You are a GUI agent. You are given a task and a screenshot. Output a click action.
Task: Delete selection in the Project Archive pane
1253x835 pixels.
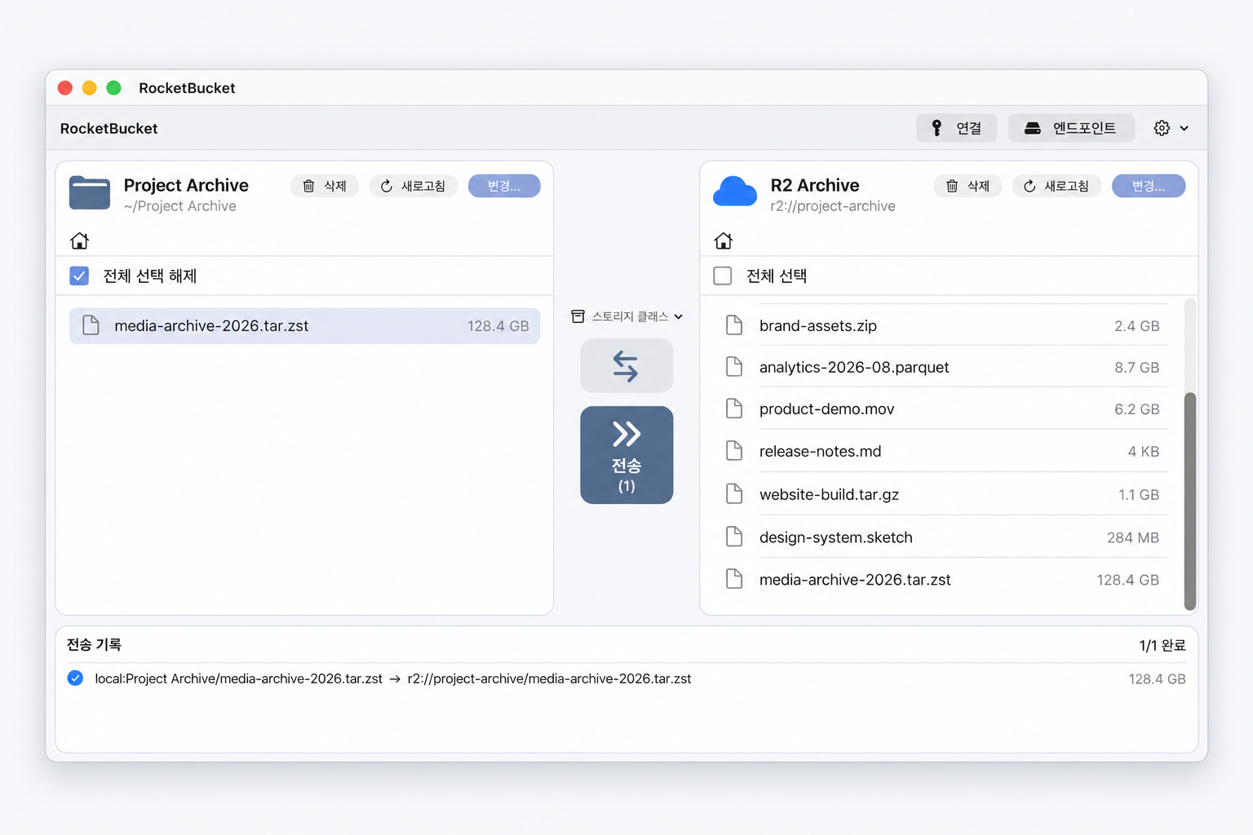[325, 186]
